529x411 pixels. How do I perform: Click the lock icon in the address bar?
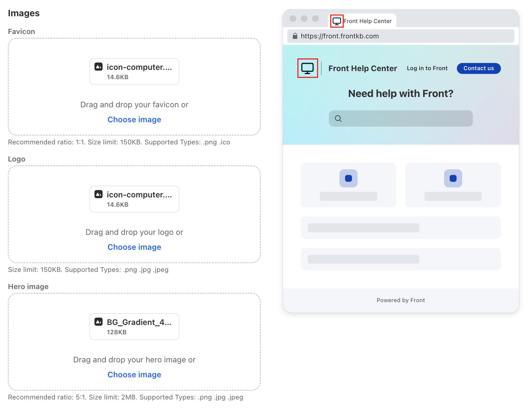[295, 36]
